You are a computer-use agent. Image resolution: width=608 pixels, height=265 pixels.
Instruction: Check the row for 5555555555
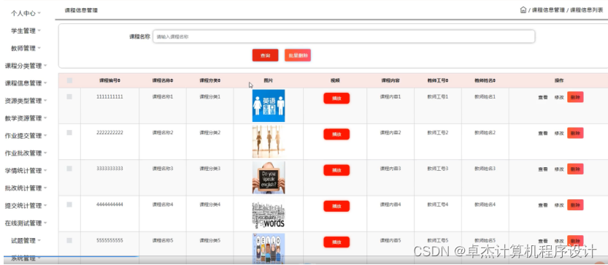pyautogui.click(x=69, y=241)
